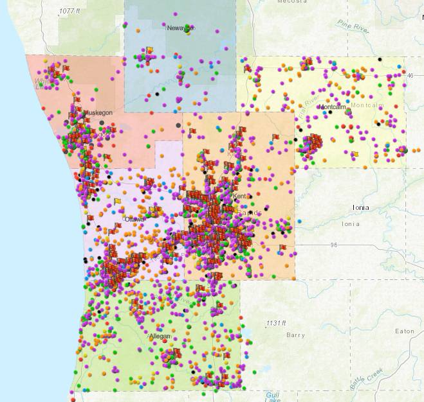Click the Kent county label

click(x=239, y=196)
